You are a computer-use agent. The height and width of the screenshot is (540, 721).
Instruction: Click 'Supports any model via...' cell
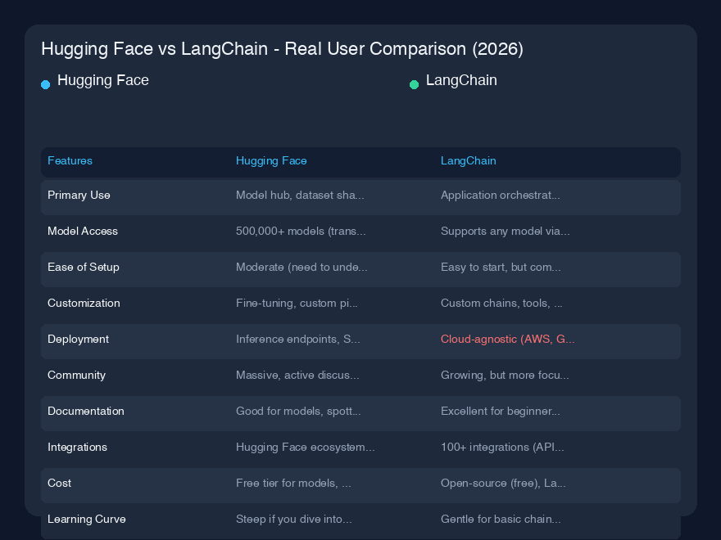pyautogui.click(x=505, y=231)
